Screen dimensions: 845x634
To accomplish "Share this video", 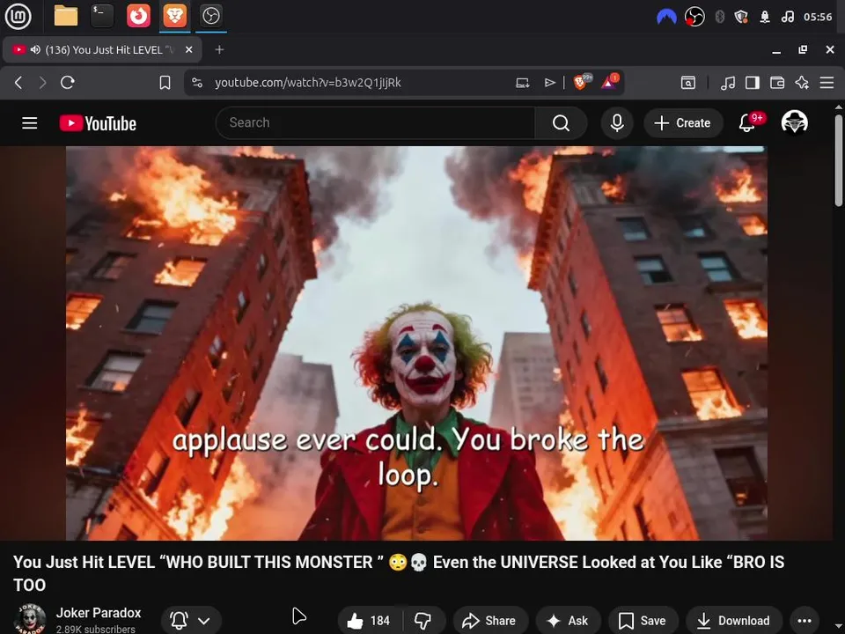I will [490, 621].
